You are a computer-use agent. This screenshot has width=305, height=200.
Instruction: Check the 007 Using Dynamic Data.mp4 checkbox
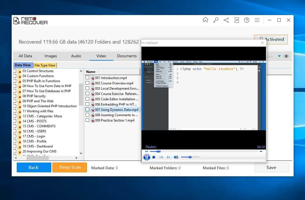tap(88, 109)
